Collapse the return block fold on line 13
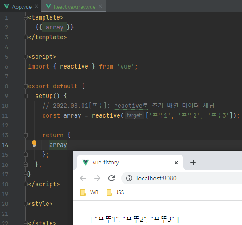This screenshot has width=242, height=225. (25, 135)
